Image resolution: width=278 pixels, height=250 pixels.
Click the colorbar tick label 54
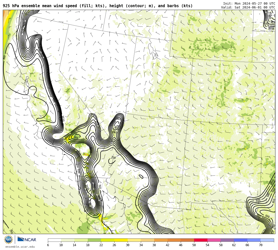[x=207, y=245]
